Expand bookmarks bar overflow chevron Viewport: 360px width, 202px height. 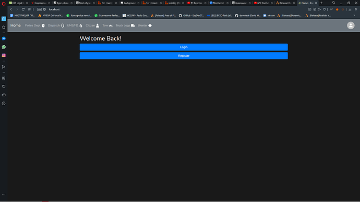pos(354,16)
